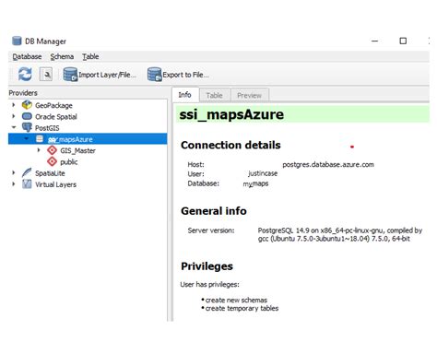Viewport: 437px width, 354px height.
Task: Click the SpatiaLite feather icon
Action: pyautogui.click(x=27, y=172)
